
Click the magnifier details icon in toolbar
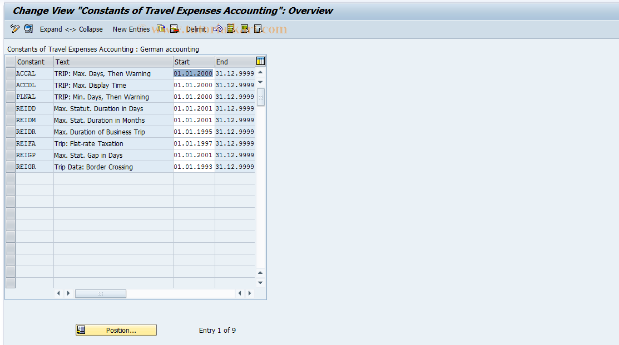pos(28,29)
